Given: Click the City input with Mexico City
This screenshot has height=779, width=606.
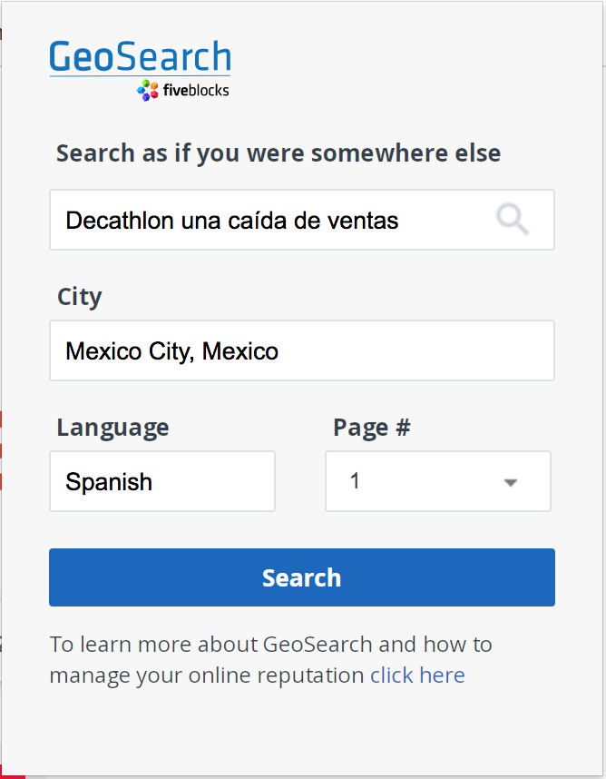Looking at the screenshot, I should [x=301, y=350].
